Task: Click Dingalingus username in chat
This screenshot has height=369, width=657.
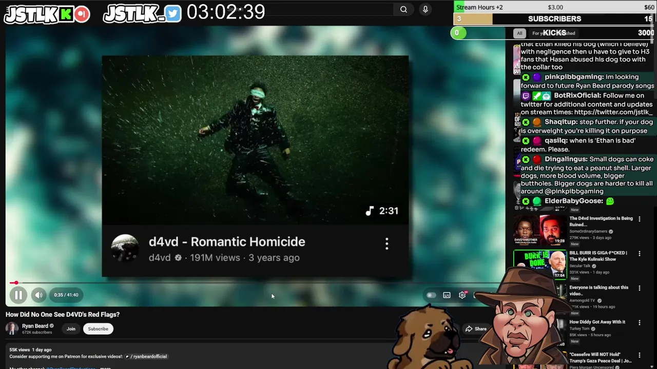Action: point(566,159)
